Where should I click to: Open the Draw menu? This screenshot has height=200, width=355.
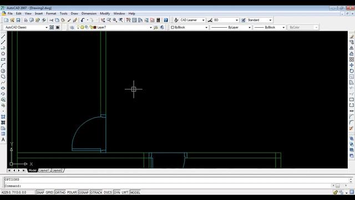point(74,13)
